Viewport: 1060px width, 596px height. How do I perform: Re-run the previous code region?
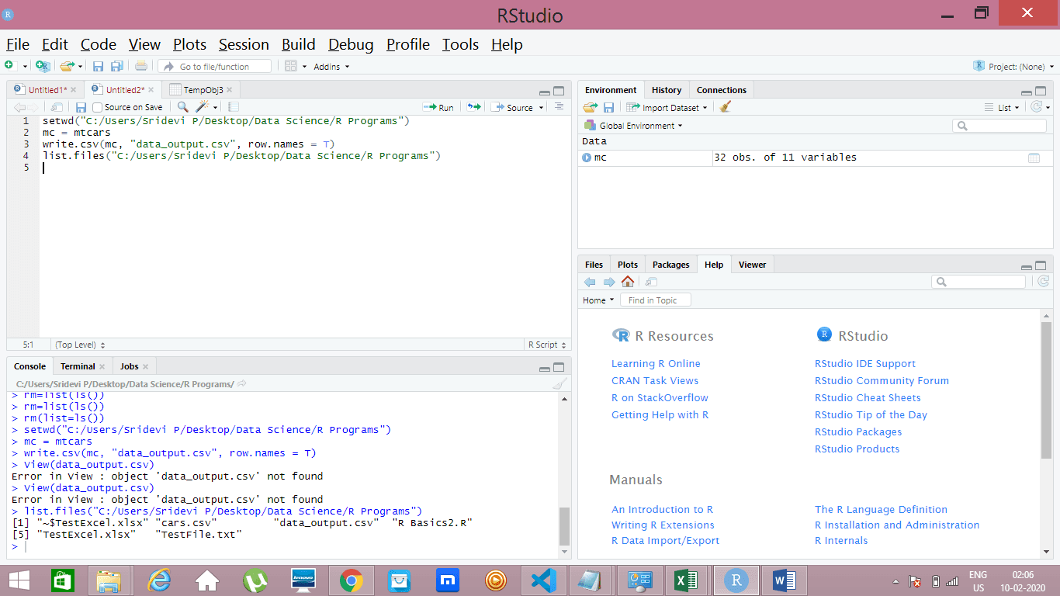(x=473, y=107)
